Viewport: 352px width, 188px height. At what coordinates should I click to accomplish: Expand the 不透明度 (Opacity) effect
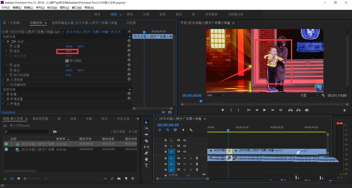coord(4,80)
